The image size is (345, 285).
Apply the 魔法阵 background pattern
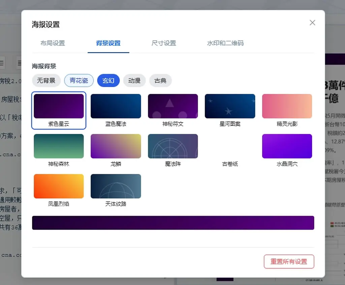click(x=173, y=151)
